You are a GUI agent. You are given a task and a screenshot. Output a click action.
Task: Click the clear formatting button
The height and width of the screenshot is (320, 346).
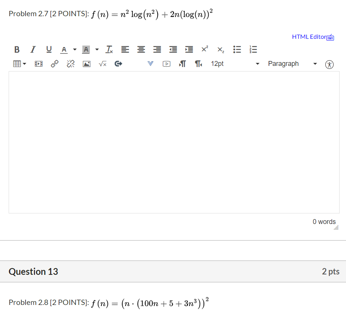tap(109, 49)
